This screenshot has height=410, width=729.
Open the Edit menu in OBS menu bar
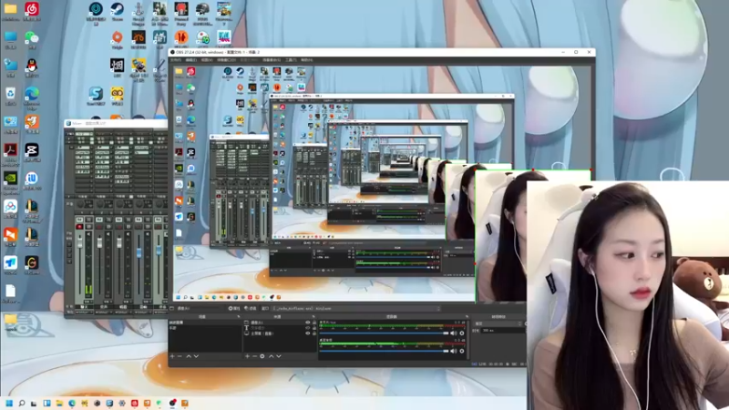(x=191, y=60)
